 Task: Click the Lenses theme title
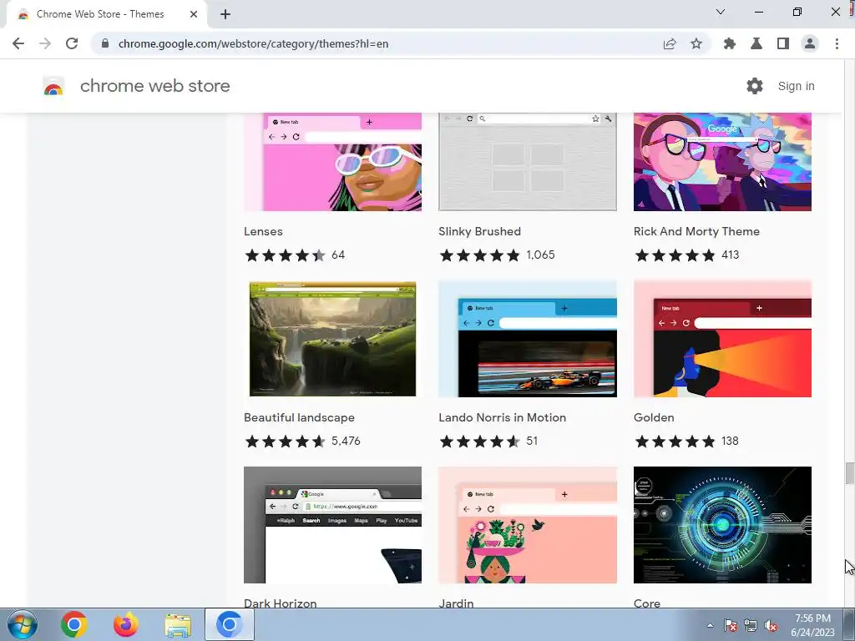[x=263, y=232]
